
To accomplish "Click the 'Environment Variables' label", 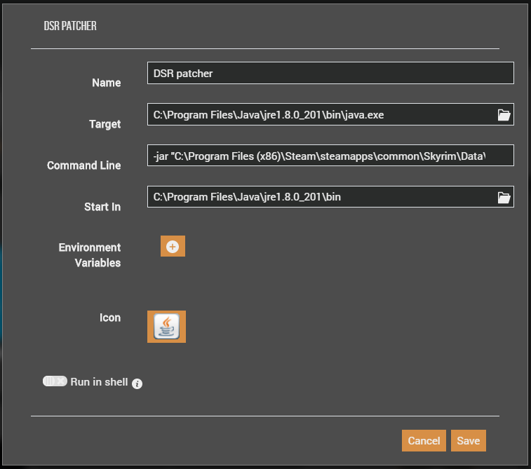I will click(90, 255).
